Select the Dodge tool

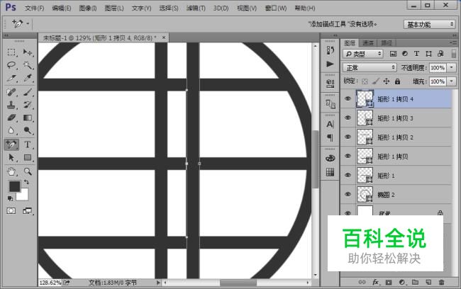pyautogui.click(x=28, y=130)
